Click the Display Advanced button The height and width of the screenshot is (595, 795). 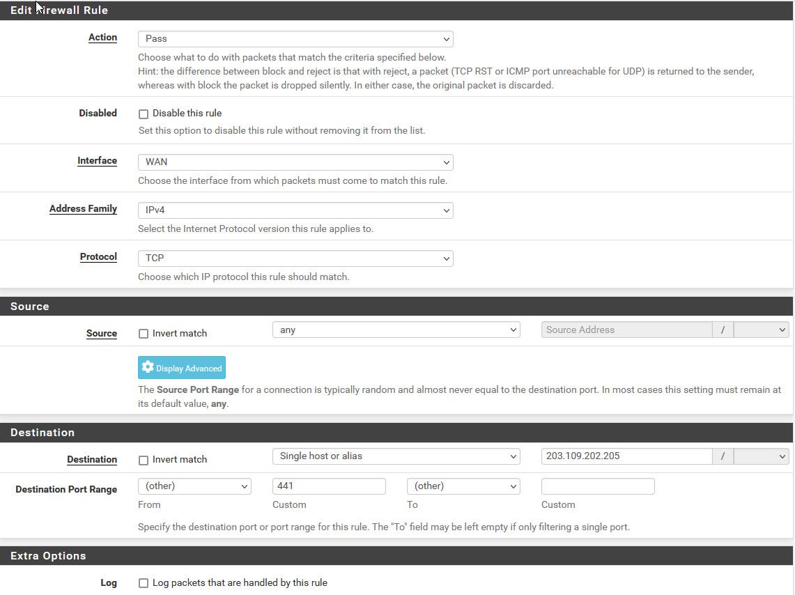(x=182, y=367)
